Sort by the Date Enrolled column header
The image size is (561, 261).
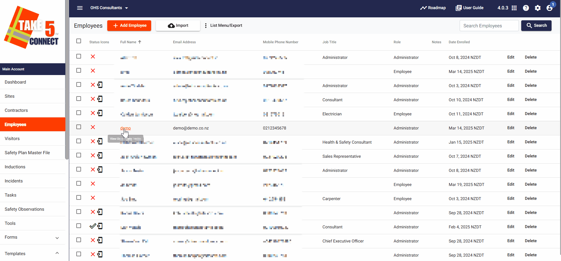coord(459,42)
